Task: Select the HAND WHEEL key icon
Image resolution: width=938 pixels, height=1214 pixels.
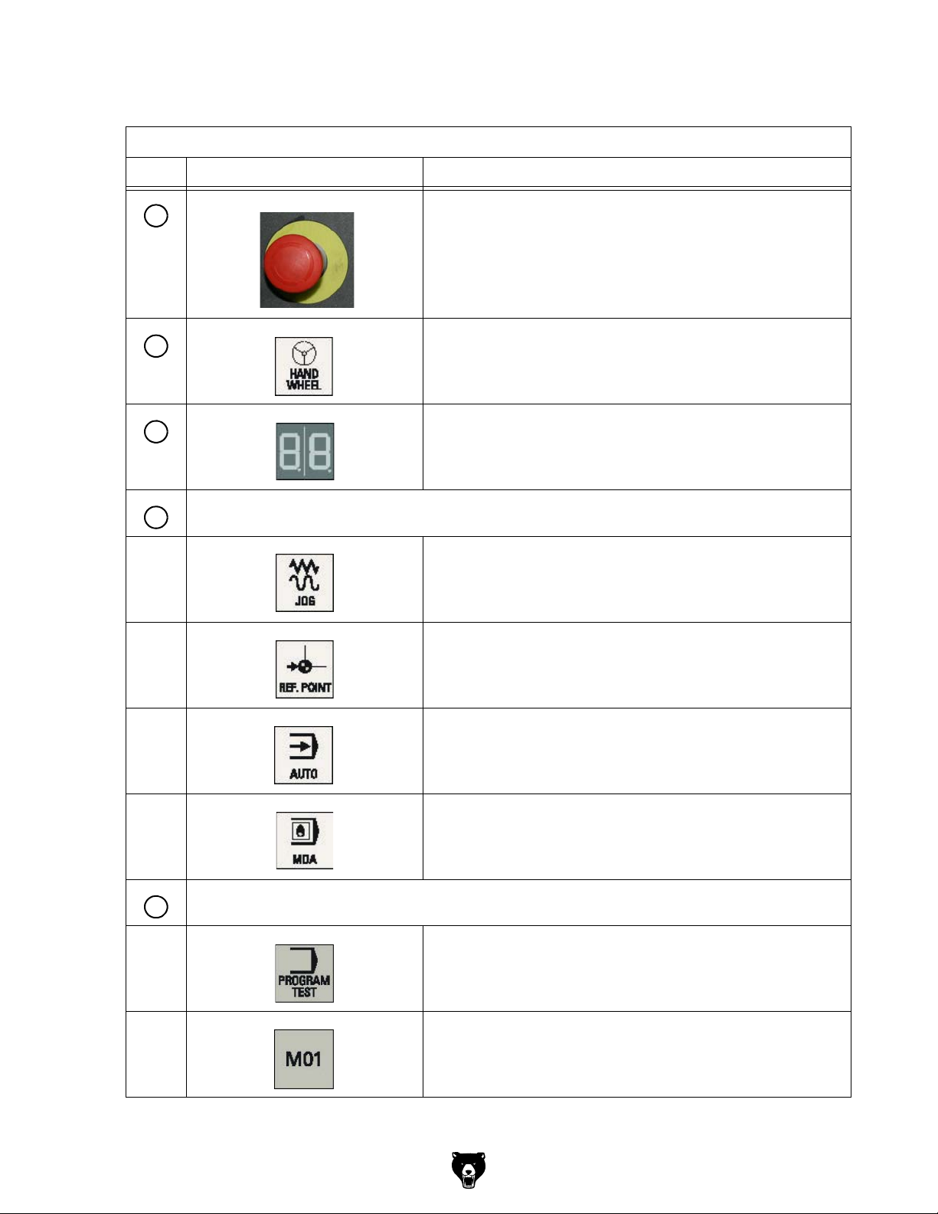Action: (x=304, y=366)
